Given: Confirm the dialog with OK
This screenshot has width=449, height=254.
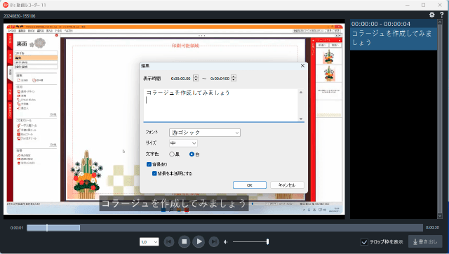Looking at the screenshot, I should pos(250,185).
